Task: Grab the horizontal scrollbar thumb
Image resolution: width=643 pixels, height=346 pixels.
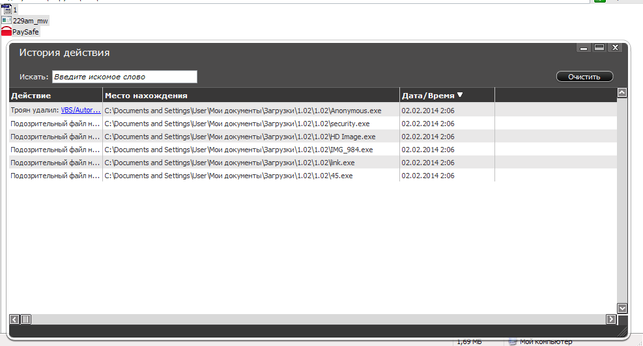Action: click(25, 319)
